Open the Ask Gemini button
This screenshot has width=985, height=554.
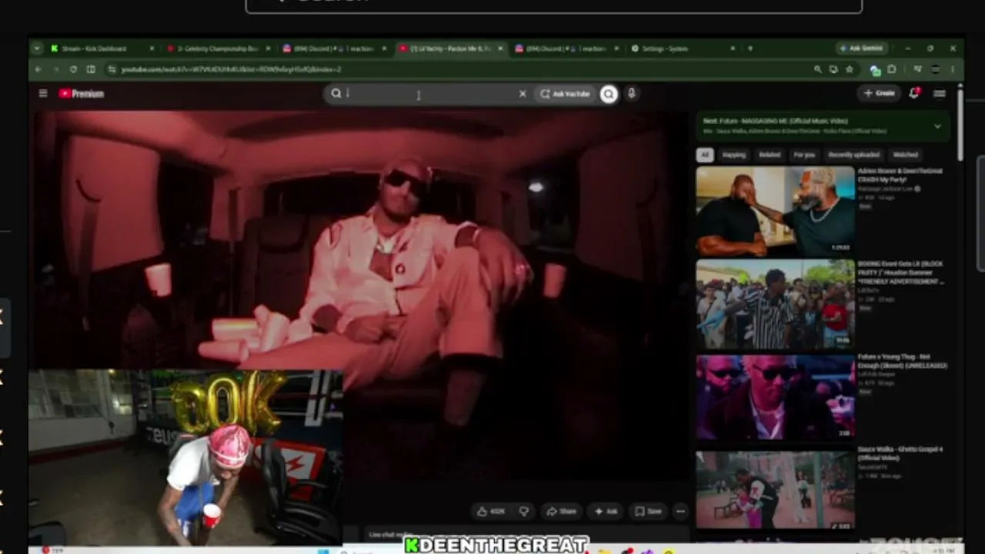coord(862,48)
